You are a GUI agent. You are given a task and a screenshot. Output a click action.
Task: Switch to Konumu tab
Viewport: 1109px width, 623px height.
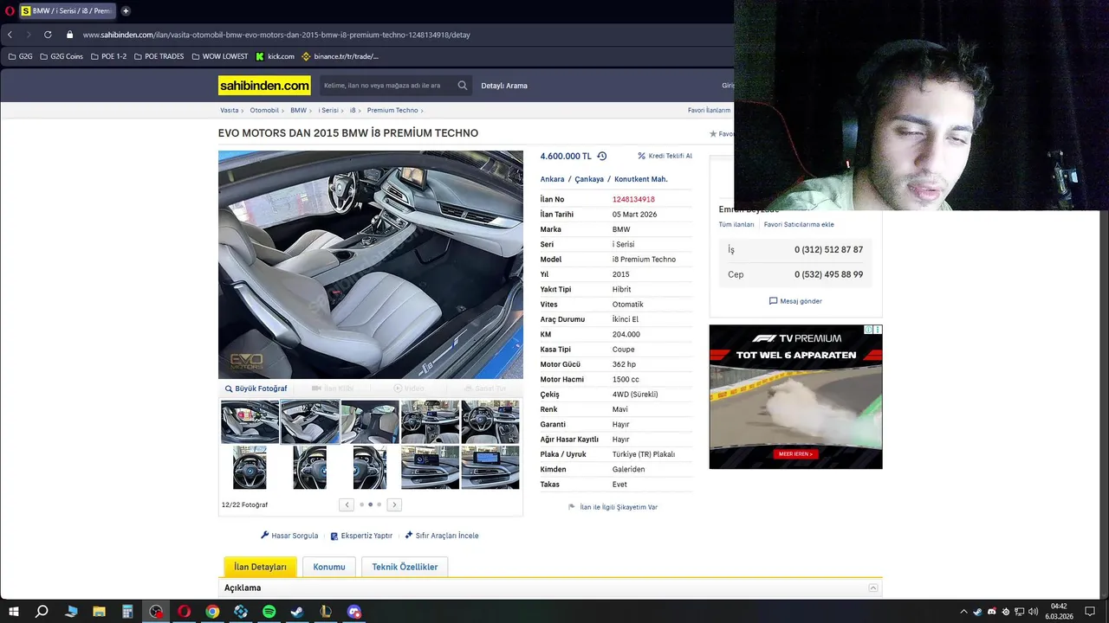click(x=329, y=567)
